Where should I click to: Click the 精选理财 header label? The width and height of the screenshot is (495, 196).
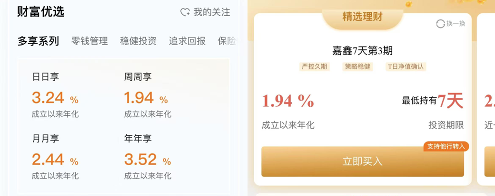tap(362, 17)
